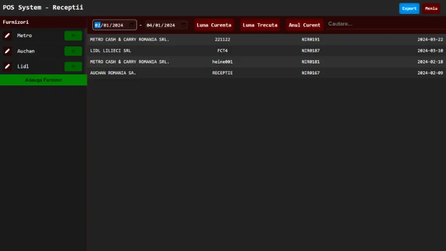This screenshot has width=446, height=251.
Task: Select the heine001 Metro reception row
Action: (x=266, y=62)
